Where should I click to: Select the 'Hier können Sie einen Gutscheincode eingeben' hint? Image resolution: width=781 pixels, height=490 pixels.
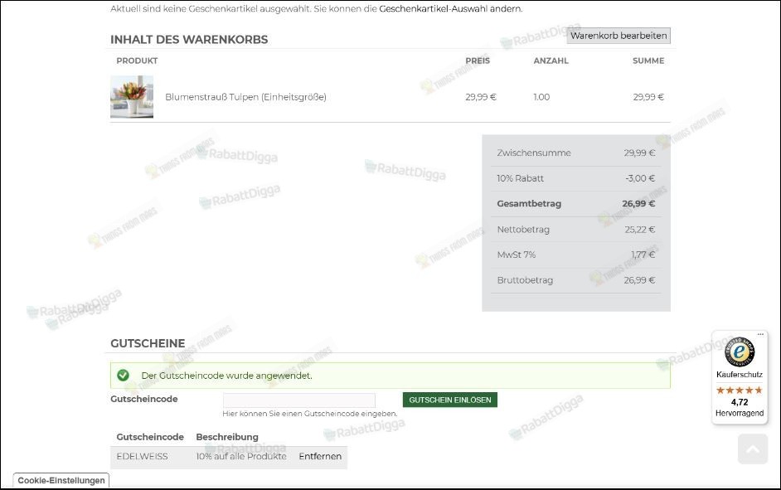point(310,414)
